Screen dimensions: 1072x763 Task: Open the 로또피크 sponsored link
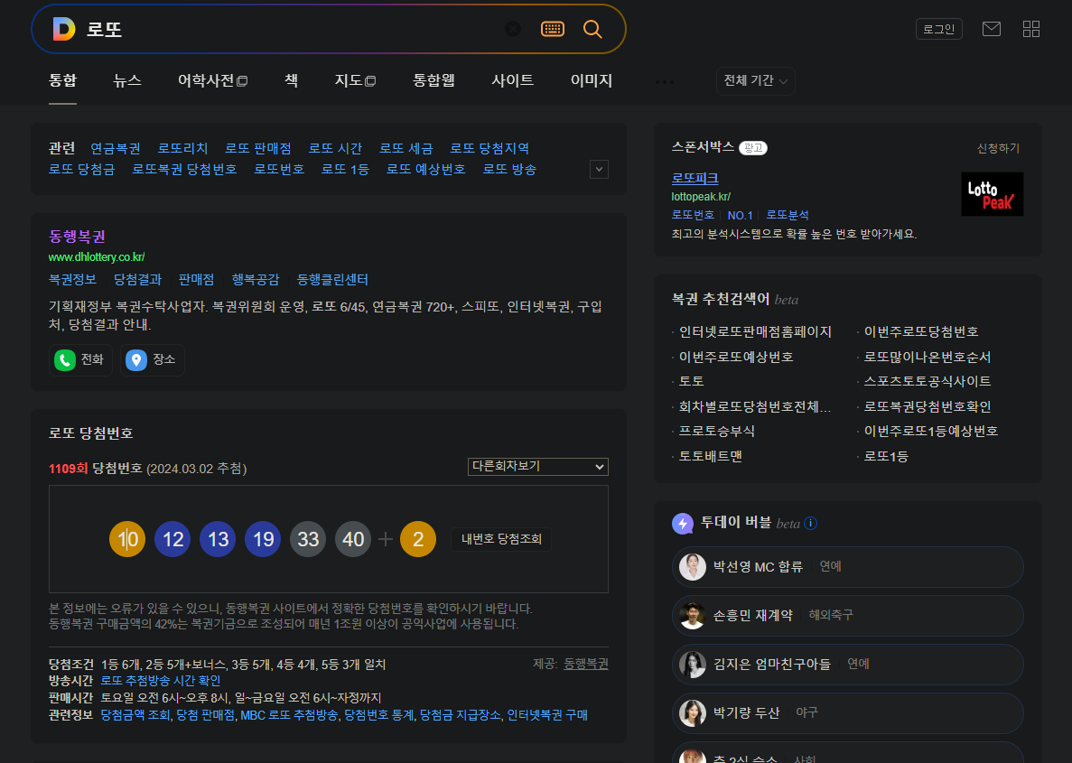click(694, 179)
